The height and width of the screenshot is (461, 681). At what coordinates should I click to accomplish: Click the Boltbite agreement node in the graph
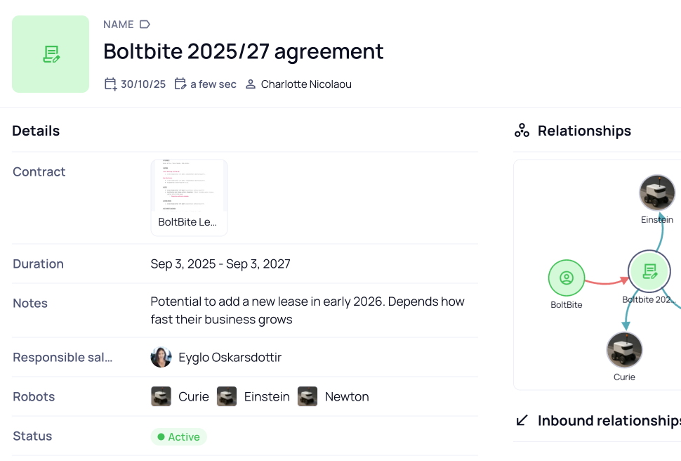tap(649, 273)
